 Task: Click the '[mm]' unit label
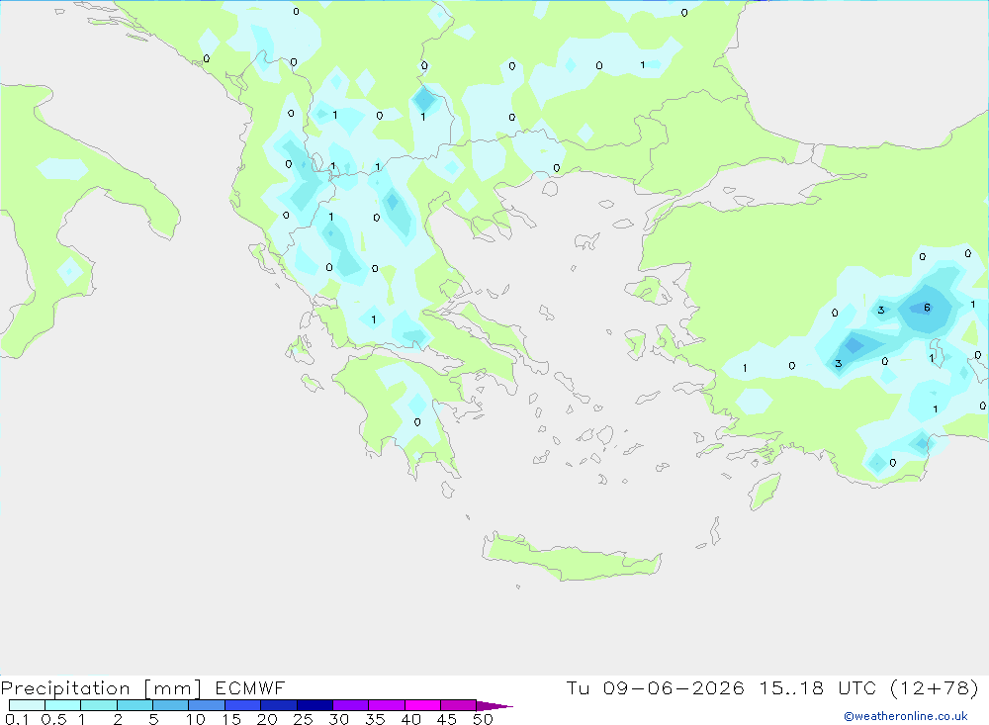173,688
